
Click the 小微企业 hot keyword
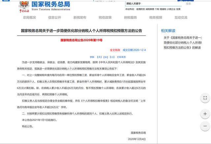171,10
